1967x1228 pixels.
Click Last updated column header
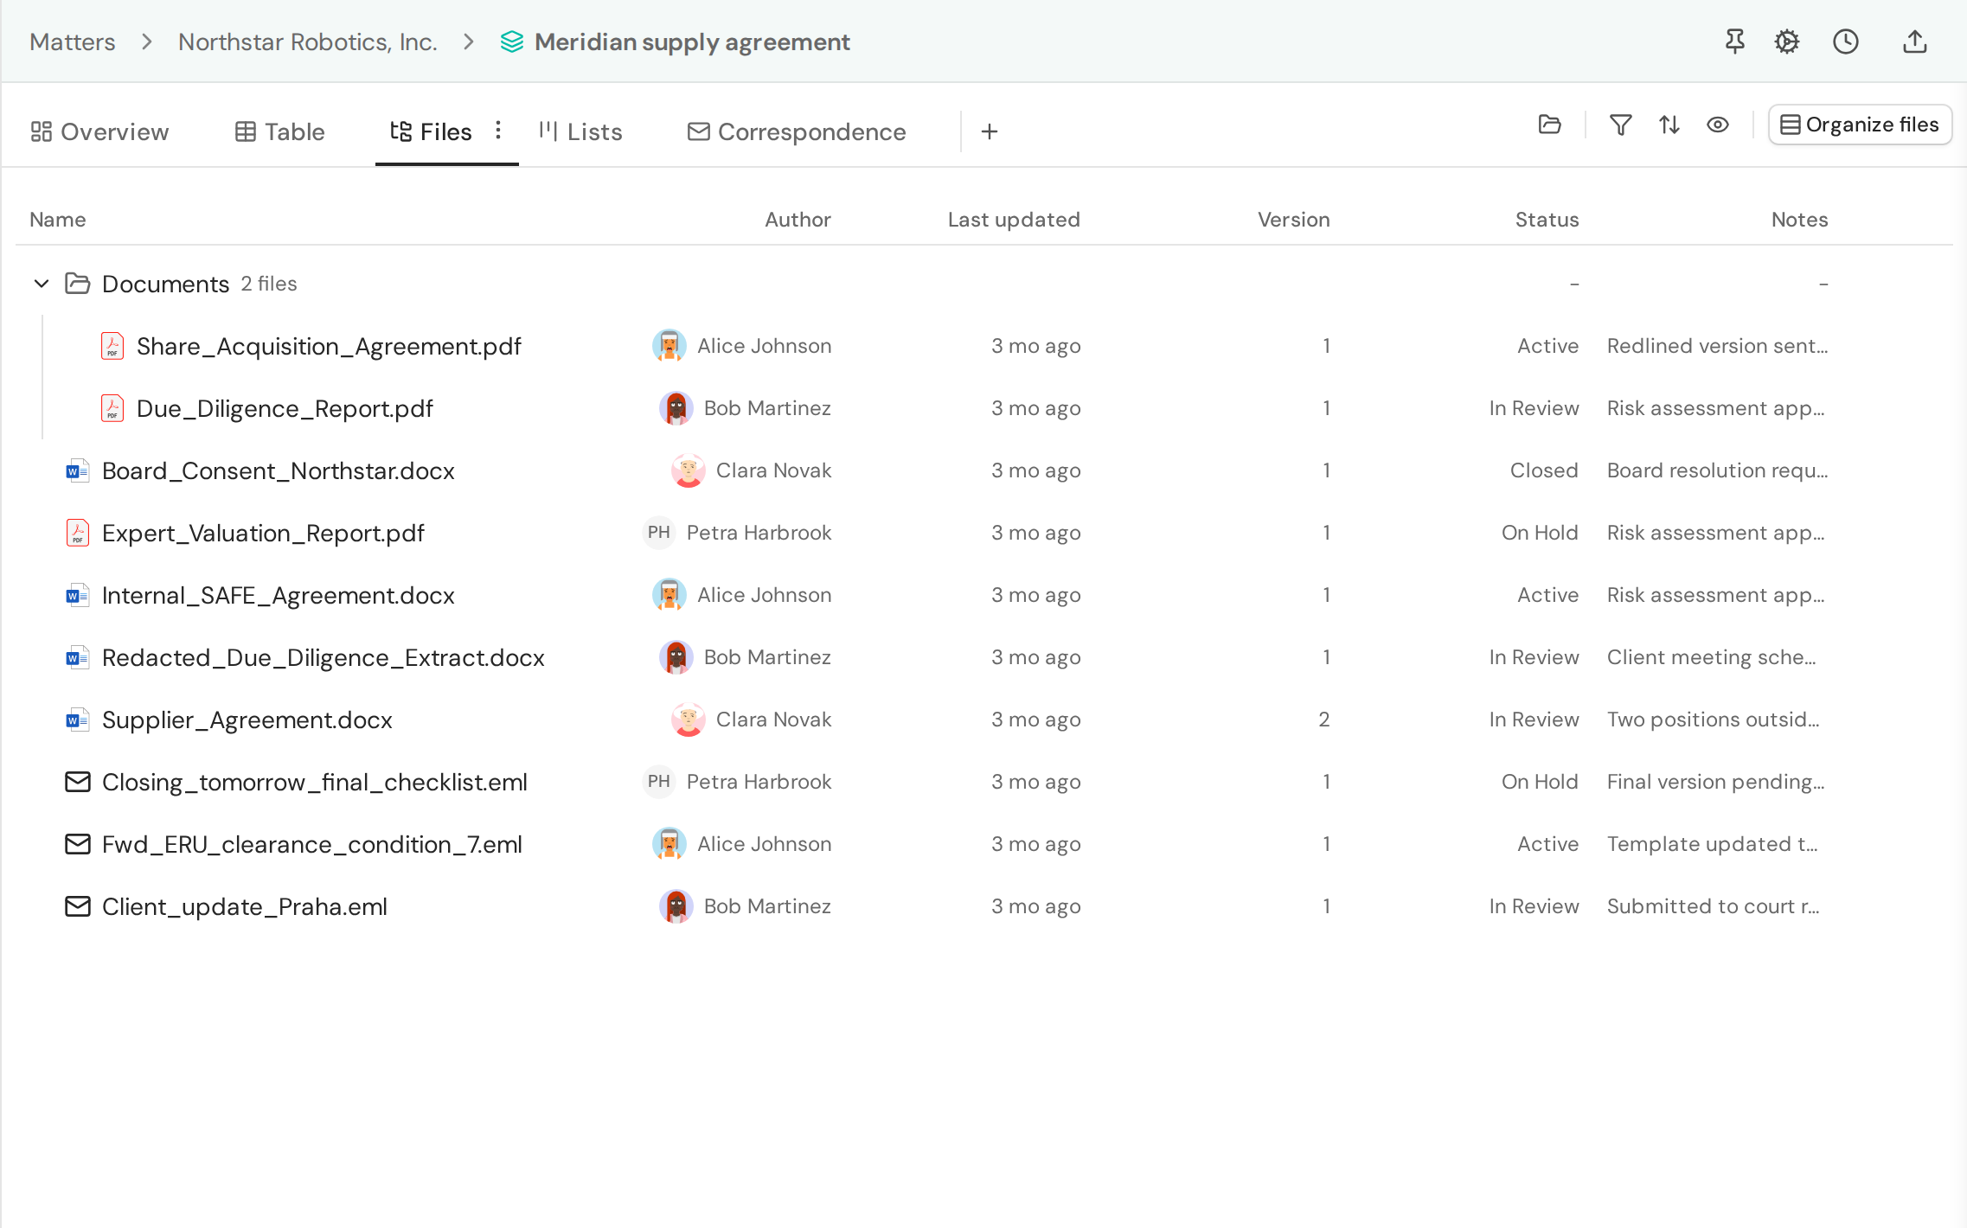(1014, 220)
